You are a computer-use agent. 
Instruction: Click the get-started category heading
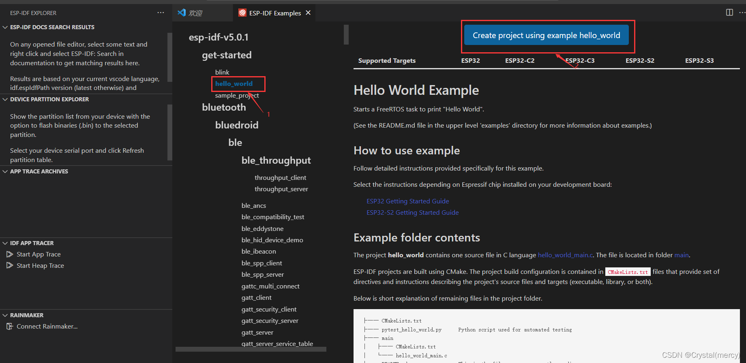click(x=227, y=55)
